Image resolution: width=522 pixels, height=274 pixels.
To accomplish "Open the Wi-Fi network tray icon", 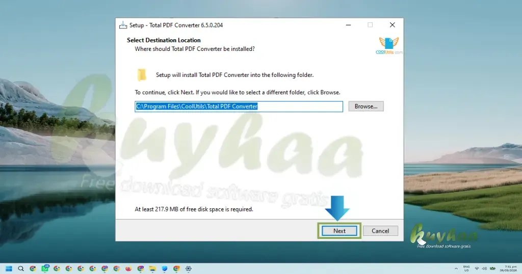I will tap(477, 269).
